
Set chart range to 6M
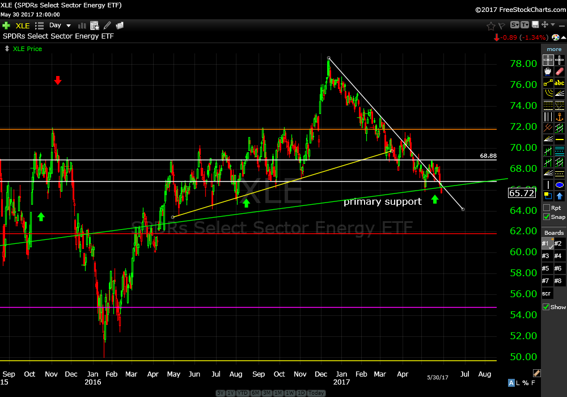[x=256, y=393]
